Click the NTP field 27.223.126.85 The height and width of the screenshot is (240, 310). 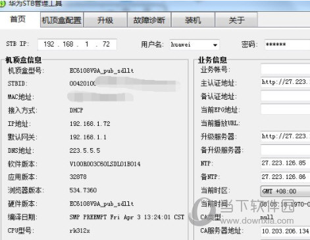click(x=286, y=163)
